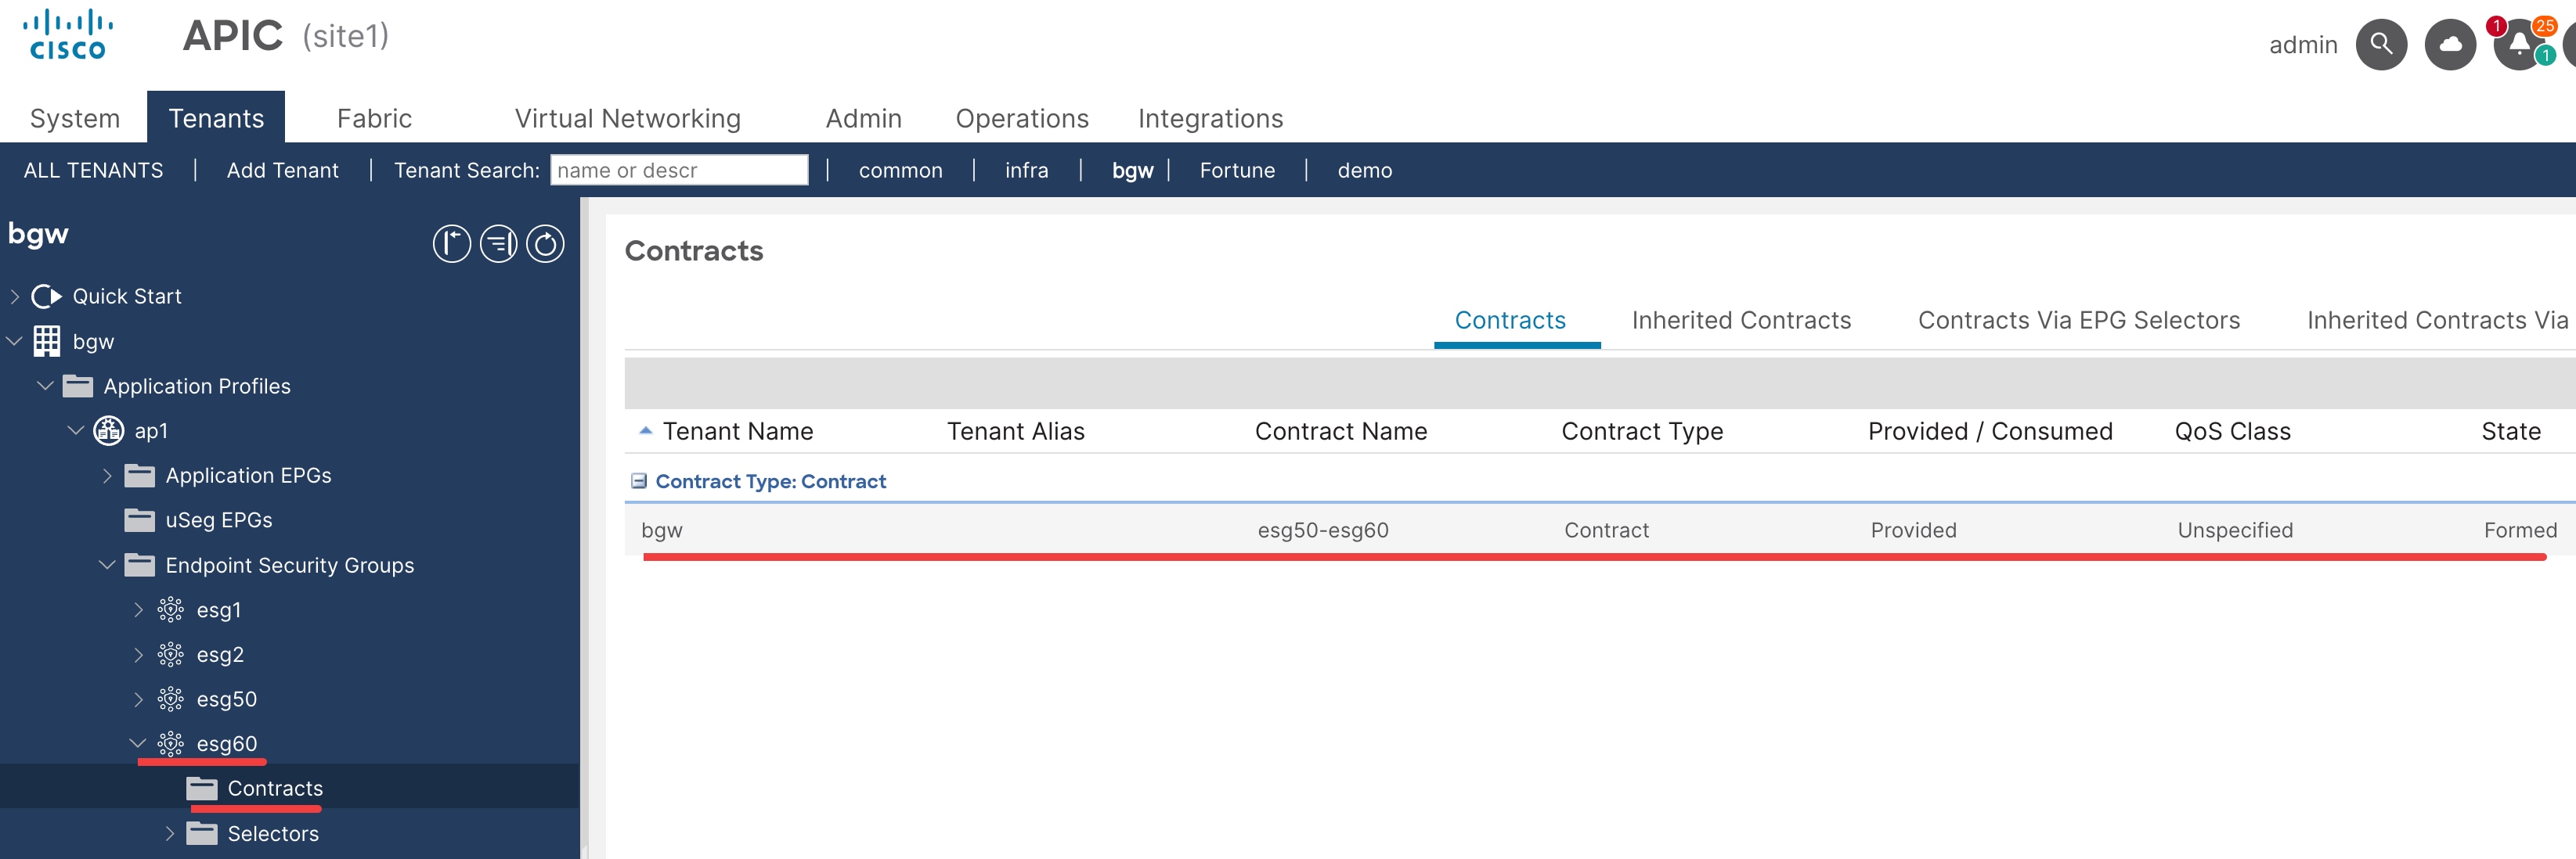Image resolution: width=2576 pixels, height=859 pixels.
Task: Collapse the esg60 node
Action: 138,743
